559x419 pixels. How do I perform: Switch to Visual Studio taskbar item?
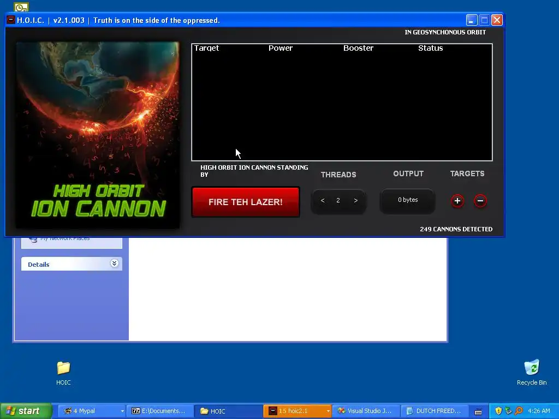[x=365, y=411]
